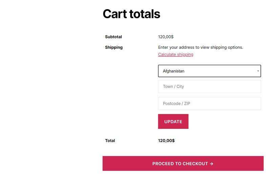Click the Subtotal label
The height and width of the screenshot is (178, 271).
(x=113, y=37)
